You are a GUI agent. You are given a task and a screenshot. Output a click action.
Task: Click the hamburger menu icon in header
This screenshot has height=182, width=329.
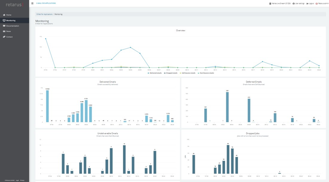(32, 3)
